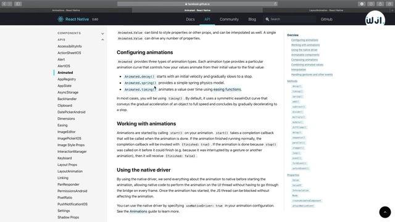The height and width of the screenshot is (222, 395).
Task: Toggle the Safari sidebar button
Action: (18, 4)
